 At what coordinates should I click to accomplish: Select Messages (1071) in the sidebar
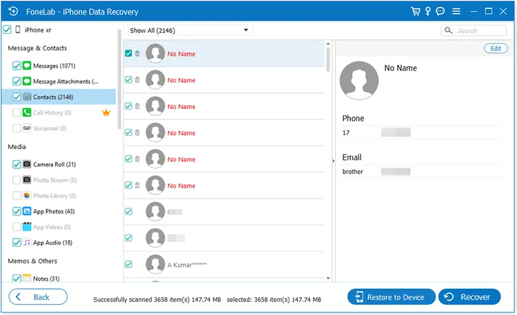coord(54,65)
